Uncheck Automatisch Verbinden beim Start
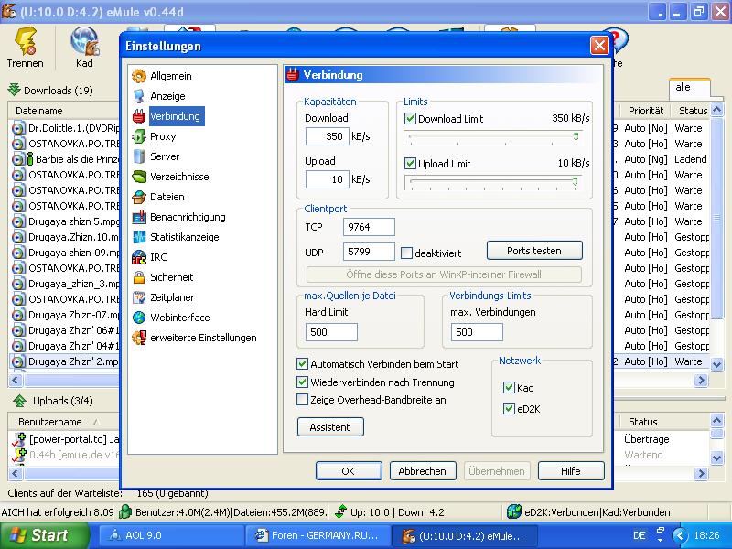The image size is (732, 549). [x=303, y=363]
